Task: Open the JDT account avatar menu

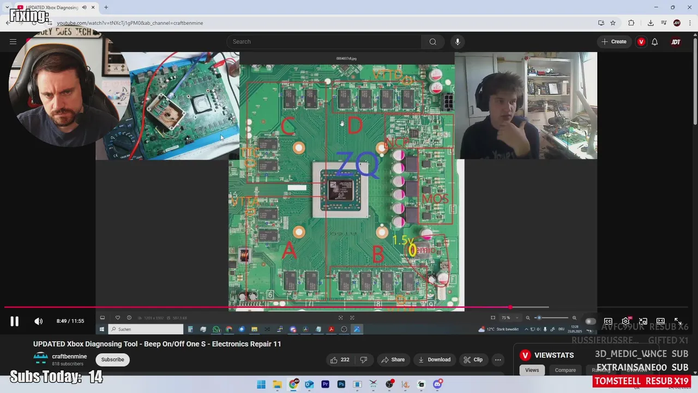Action: (x=676, y=41)
